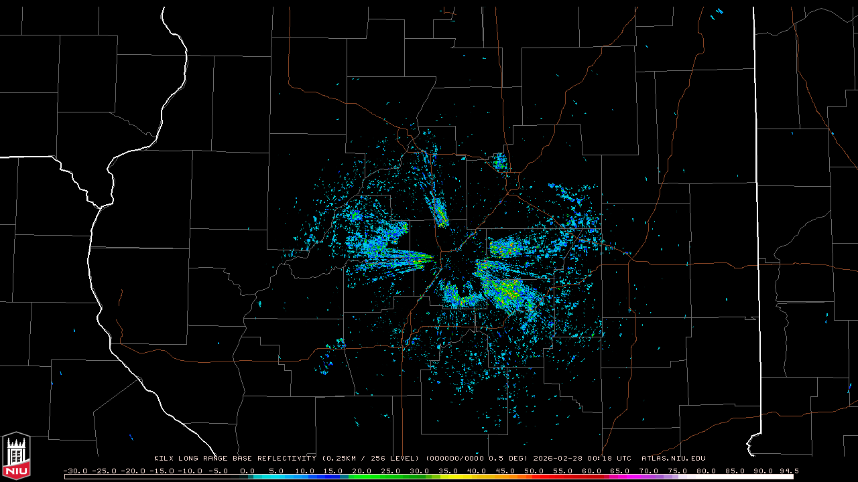This screenshot has width=858, height=482.
Task: Click the ATLAS.NIU.EDU source text
Action: point(673,459)
